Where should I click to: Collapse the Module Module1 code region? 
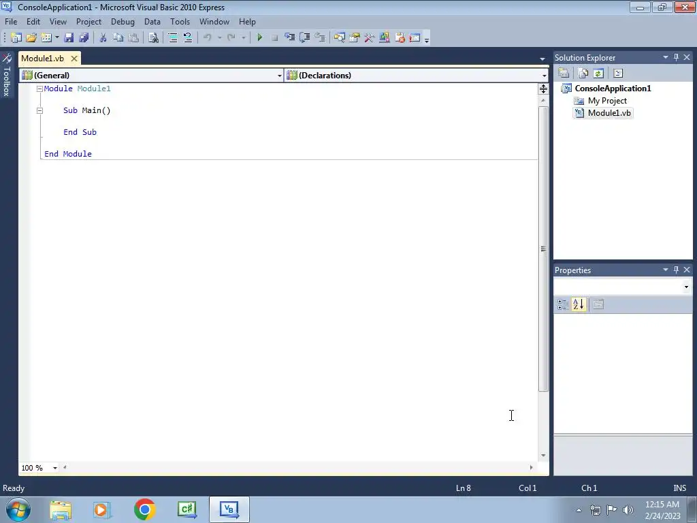(39, 89)
